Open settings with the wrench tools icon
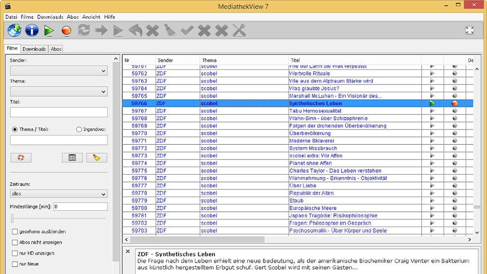 click(x=239, y=30)
